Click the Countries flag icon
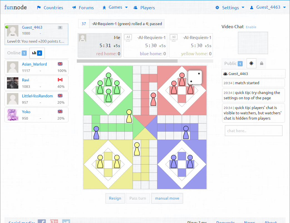This screenshot has height=223, width=290. 39,8
